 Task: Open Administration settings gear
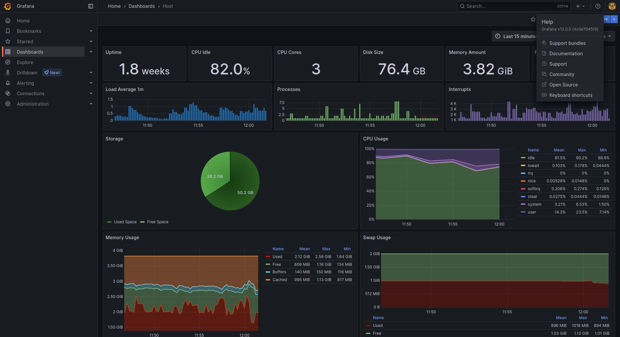pos(8,104)
